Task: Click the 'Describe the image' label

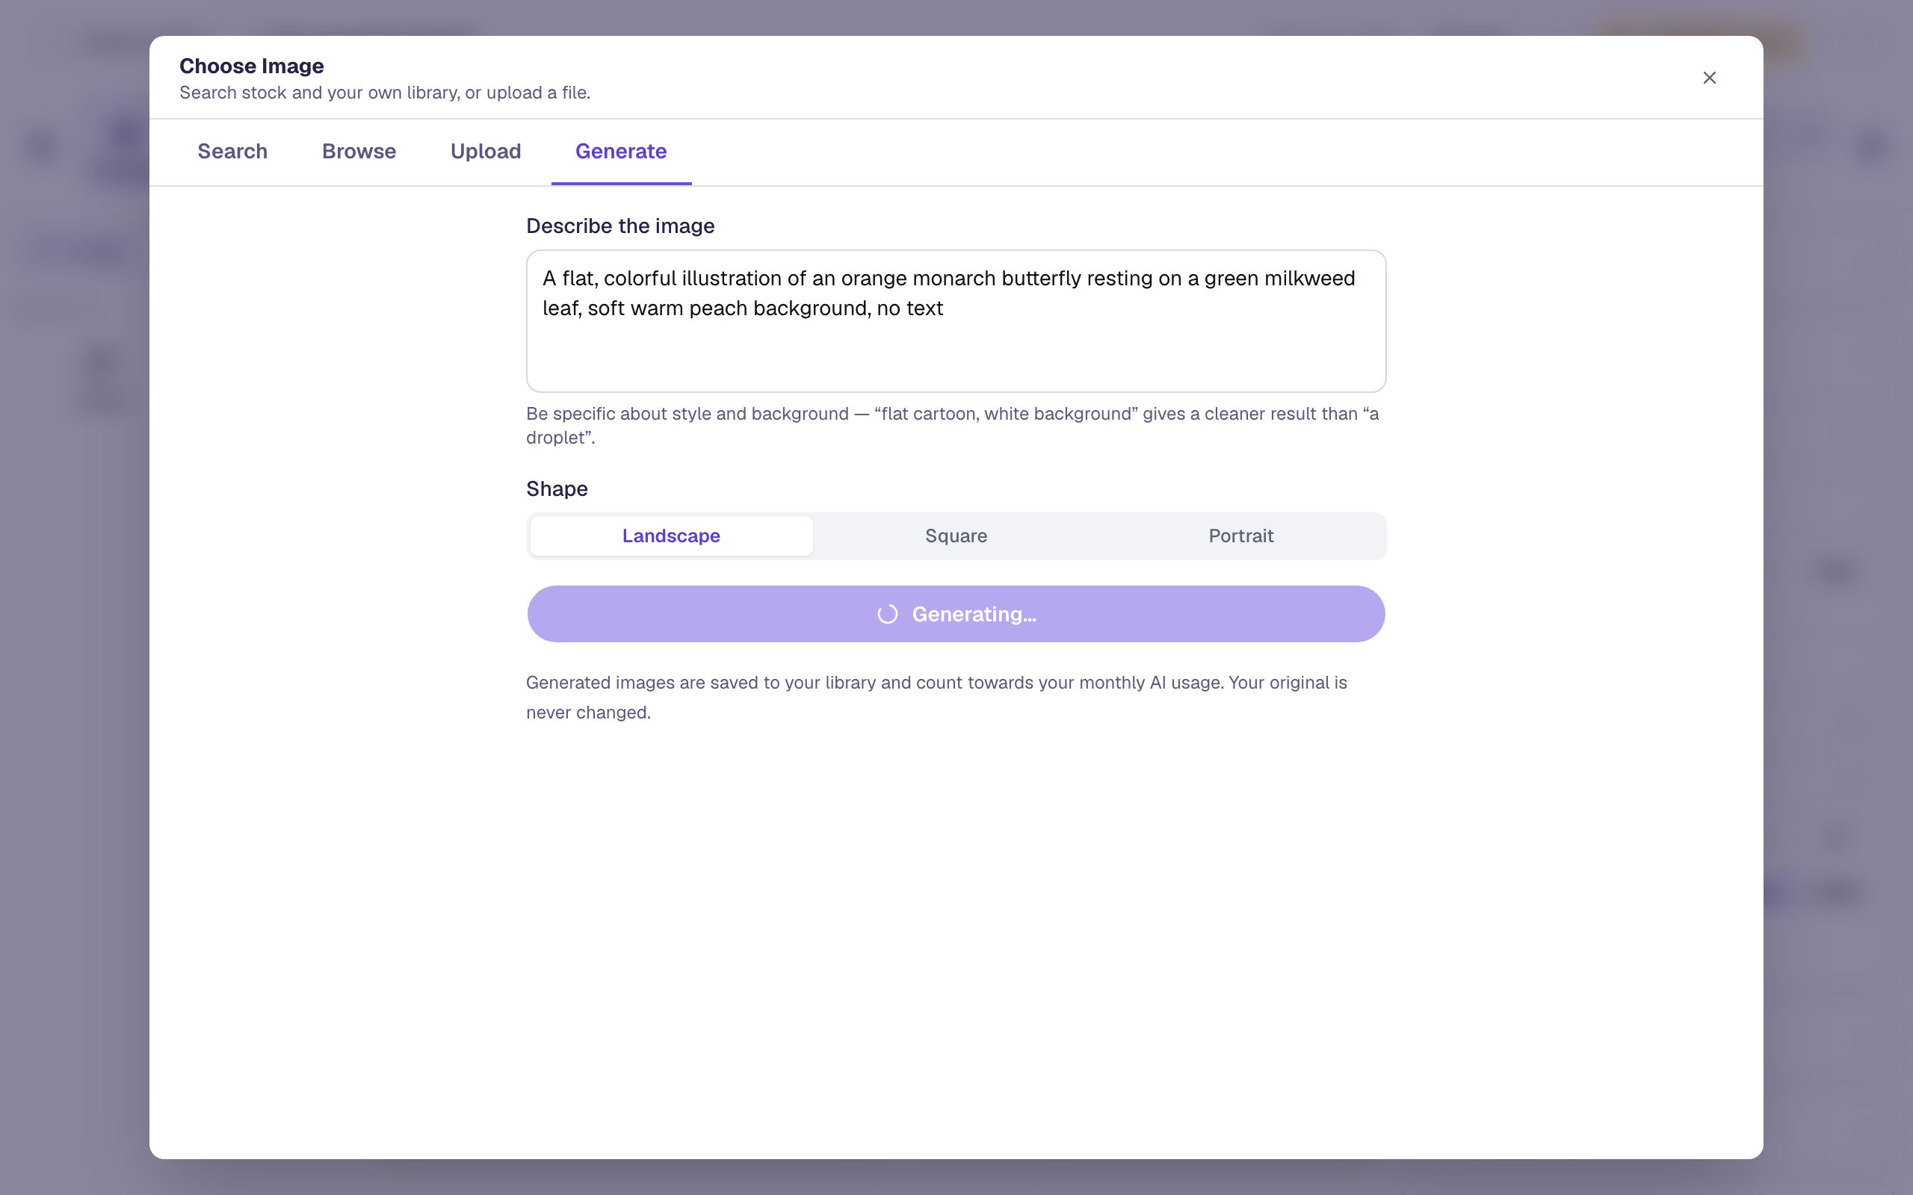Action: pos(620,226)
